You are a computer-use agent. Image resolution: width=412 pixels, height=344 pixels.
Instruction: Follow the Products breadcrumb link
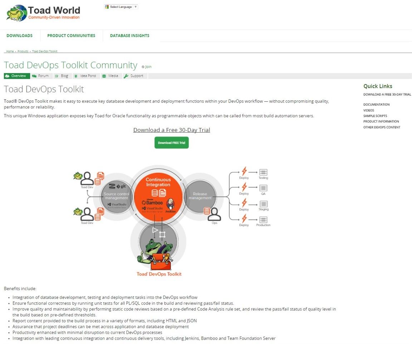point(23,51)
